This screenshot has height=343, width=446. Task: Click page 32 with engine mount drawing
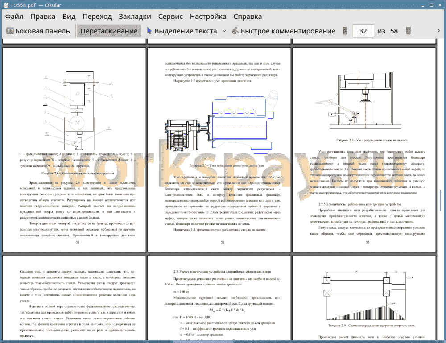coord(219,149)
